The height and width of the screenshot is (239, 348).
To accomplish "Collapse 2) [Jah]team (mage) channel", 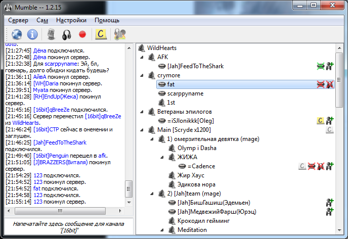I will (x=152, y=194).
